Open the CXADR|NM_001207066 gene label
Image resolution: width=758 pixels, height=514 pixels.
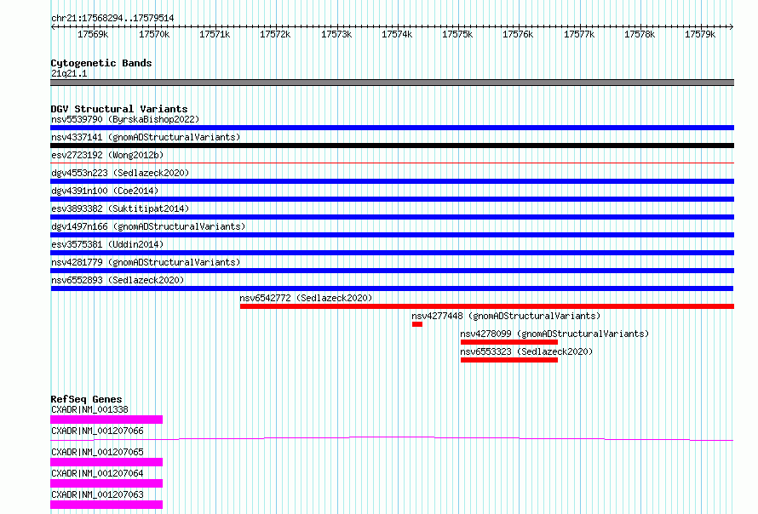point(97,431)
